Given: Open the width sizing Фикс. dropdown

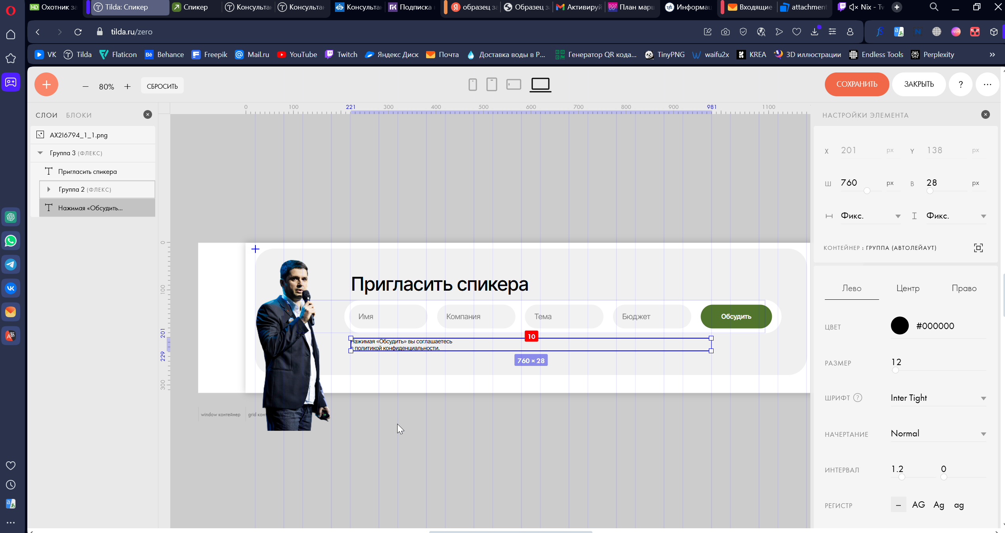Looking at the screenshot, I should (x=870, y=216).
